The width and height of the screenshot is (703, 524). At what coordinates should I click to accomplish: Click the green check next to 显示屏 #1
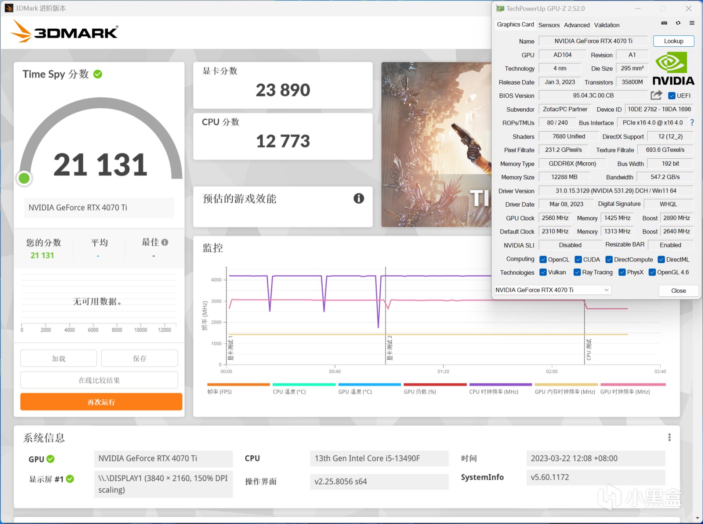pyautogui.click(x=70, y=479)
